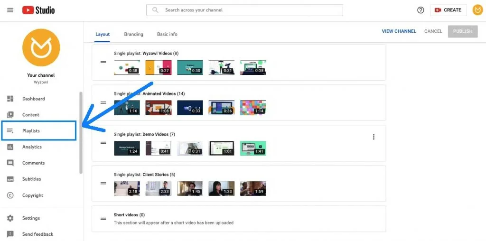Open the account avatar in top bar
486x241 pixels.
click(x=477, y=10)
